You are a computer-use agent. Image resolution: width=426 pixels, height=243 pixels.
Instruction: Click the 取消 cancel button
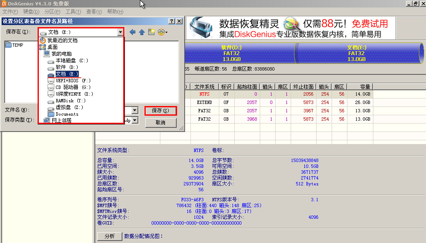[x=160, y=123]
